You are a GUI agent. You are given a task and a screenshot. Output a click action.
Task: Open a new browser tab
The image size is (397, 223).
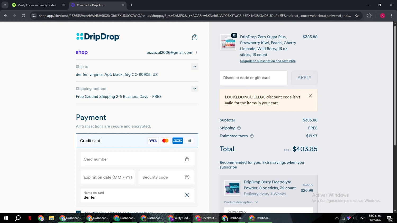pos(132,5)
